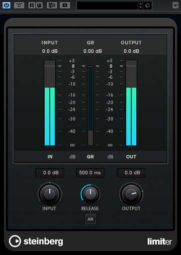Click the release time field 500.0 ms

point(90,173)
